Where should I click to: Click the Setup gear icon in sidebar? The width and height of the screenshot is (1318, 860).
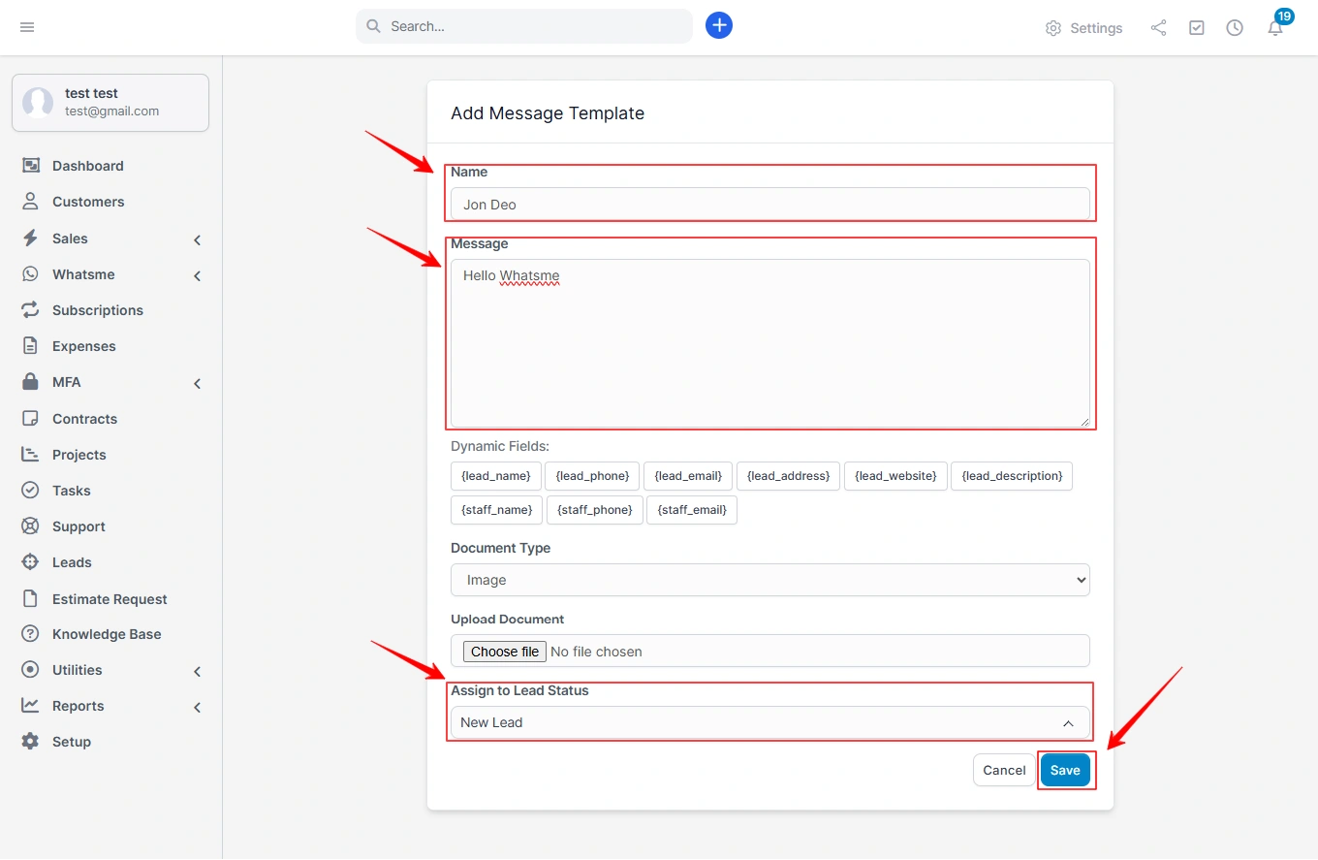pos(31,741)
